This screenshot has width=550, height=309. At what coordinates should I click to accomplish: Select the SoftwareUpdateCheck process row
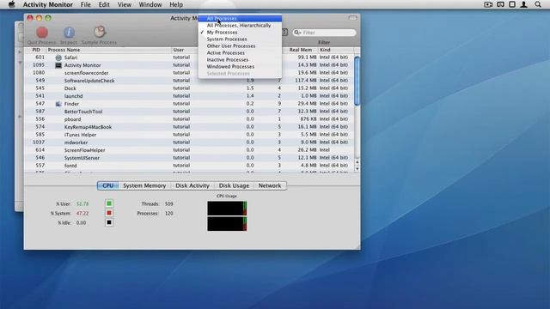tap(189, 81)
